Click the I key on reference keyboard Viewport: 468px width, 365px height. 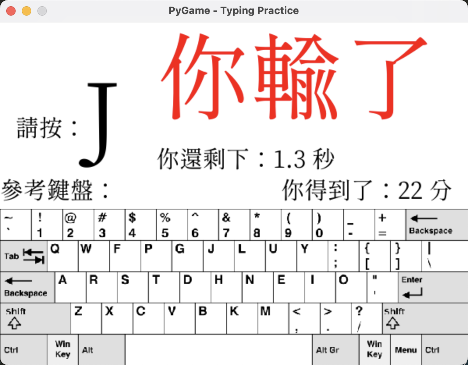pos(320,287)
